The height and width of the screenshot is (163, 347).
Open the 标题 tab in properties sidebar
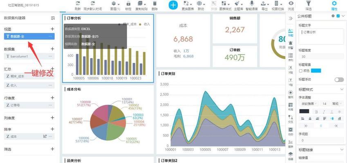[291, 32]
